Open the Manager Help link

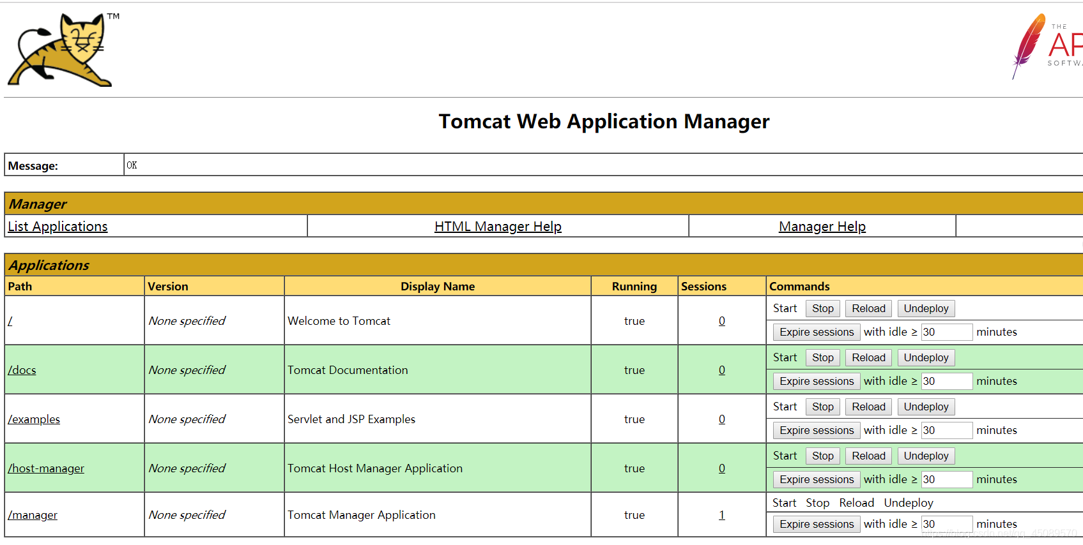click(822, 227)
